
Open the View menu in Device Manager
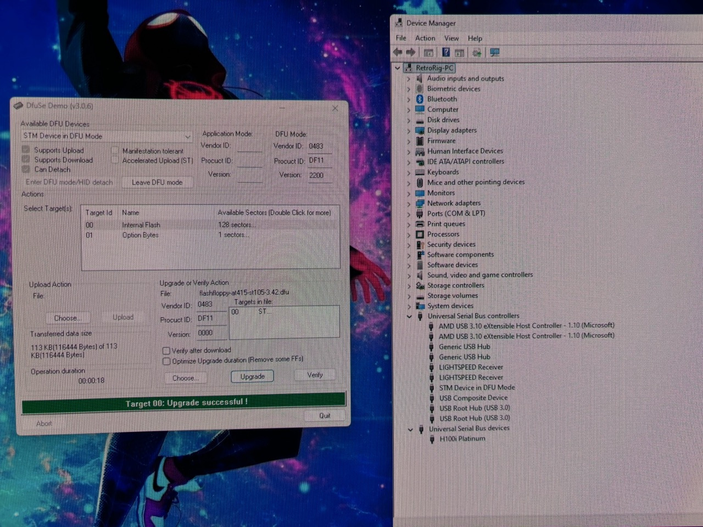tap(451, 38)
